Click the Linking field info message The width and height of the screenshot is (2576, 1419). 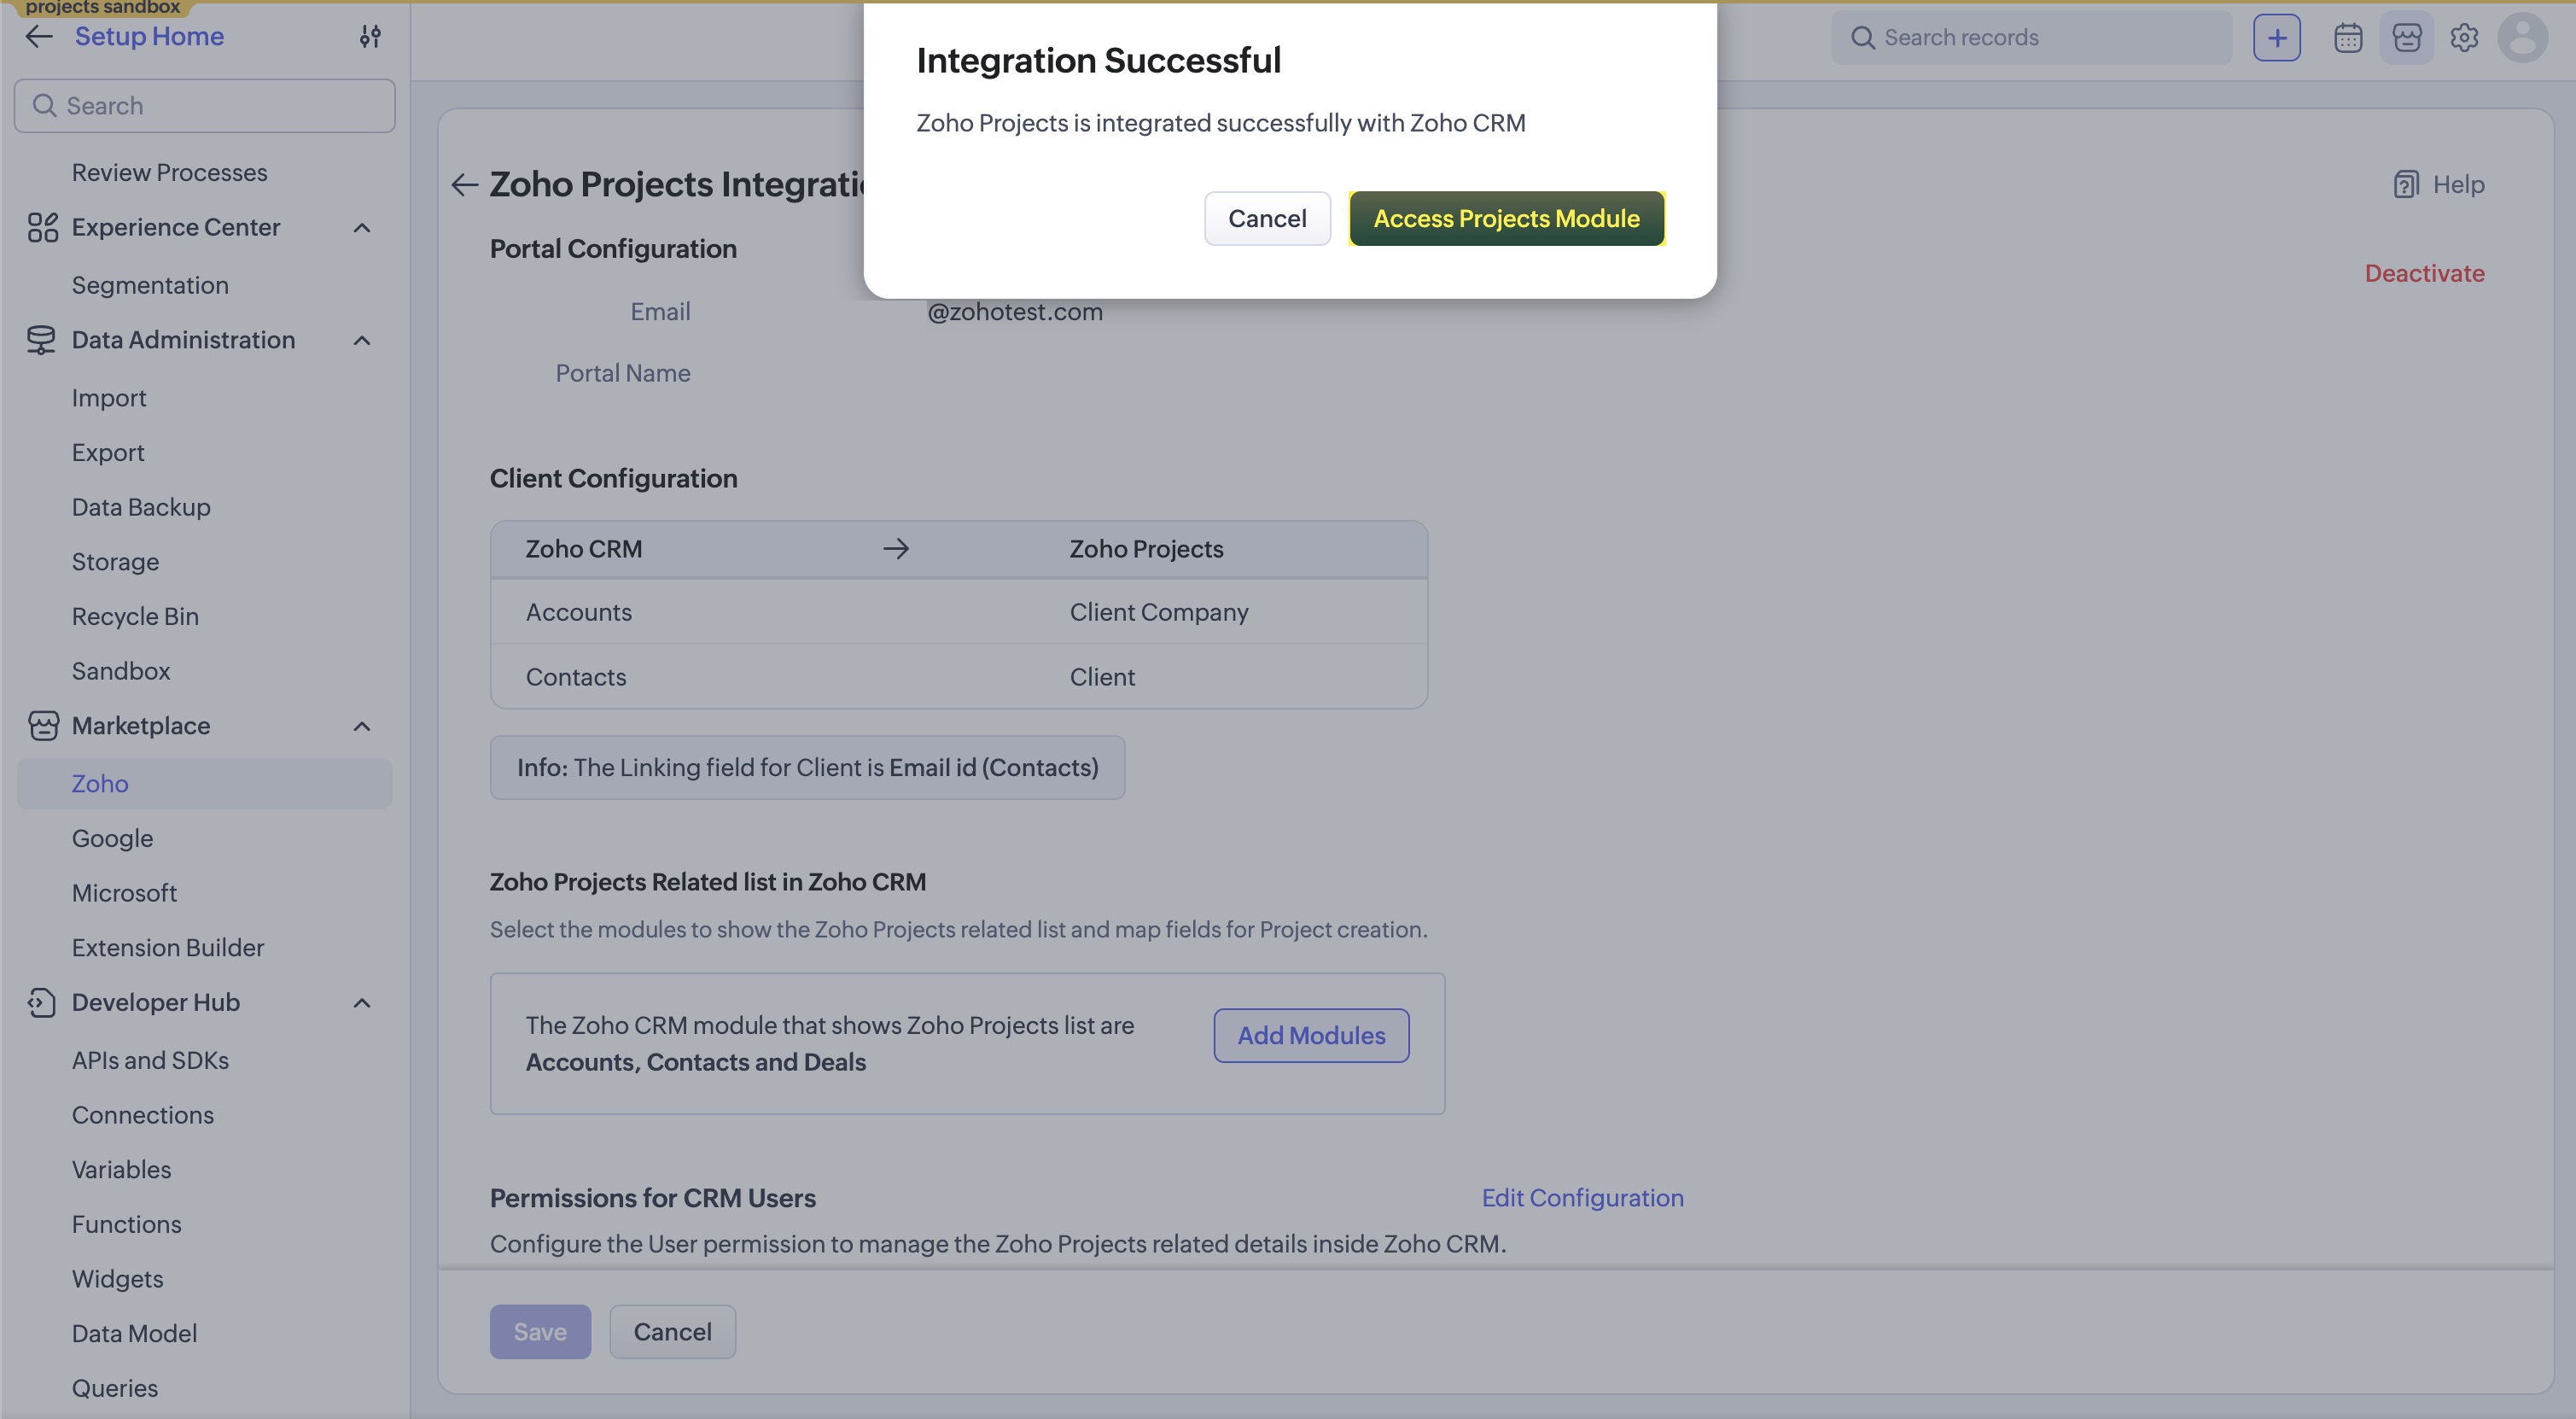click(807, 768)
